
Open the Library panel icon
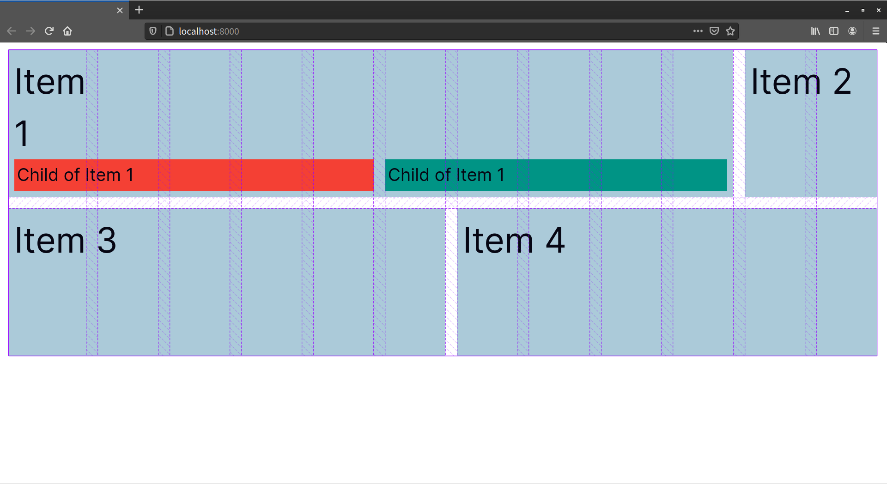(815, 31)
